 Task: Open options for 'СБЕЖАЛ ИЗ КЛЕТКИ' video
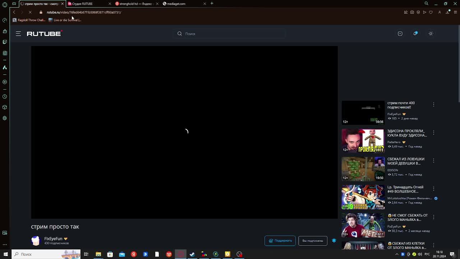(433, 245)
